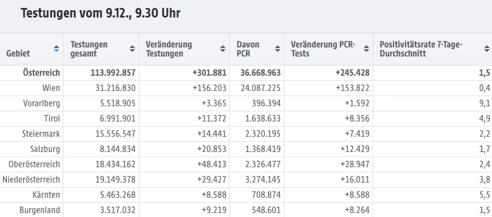
Task: Click Veränderung PCR-Tests header label
Action: pos(323,49)
